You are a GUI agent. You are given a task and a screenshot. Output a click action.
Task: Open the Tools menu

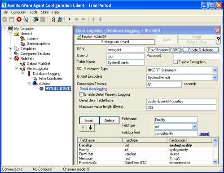coord(34,12)
